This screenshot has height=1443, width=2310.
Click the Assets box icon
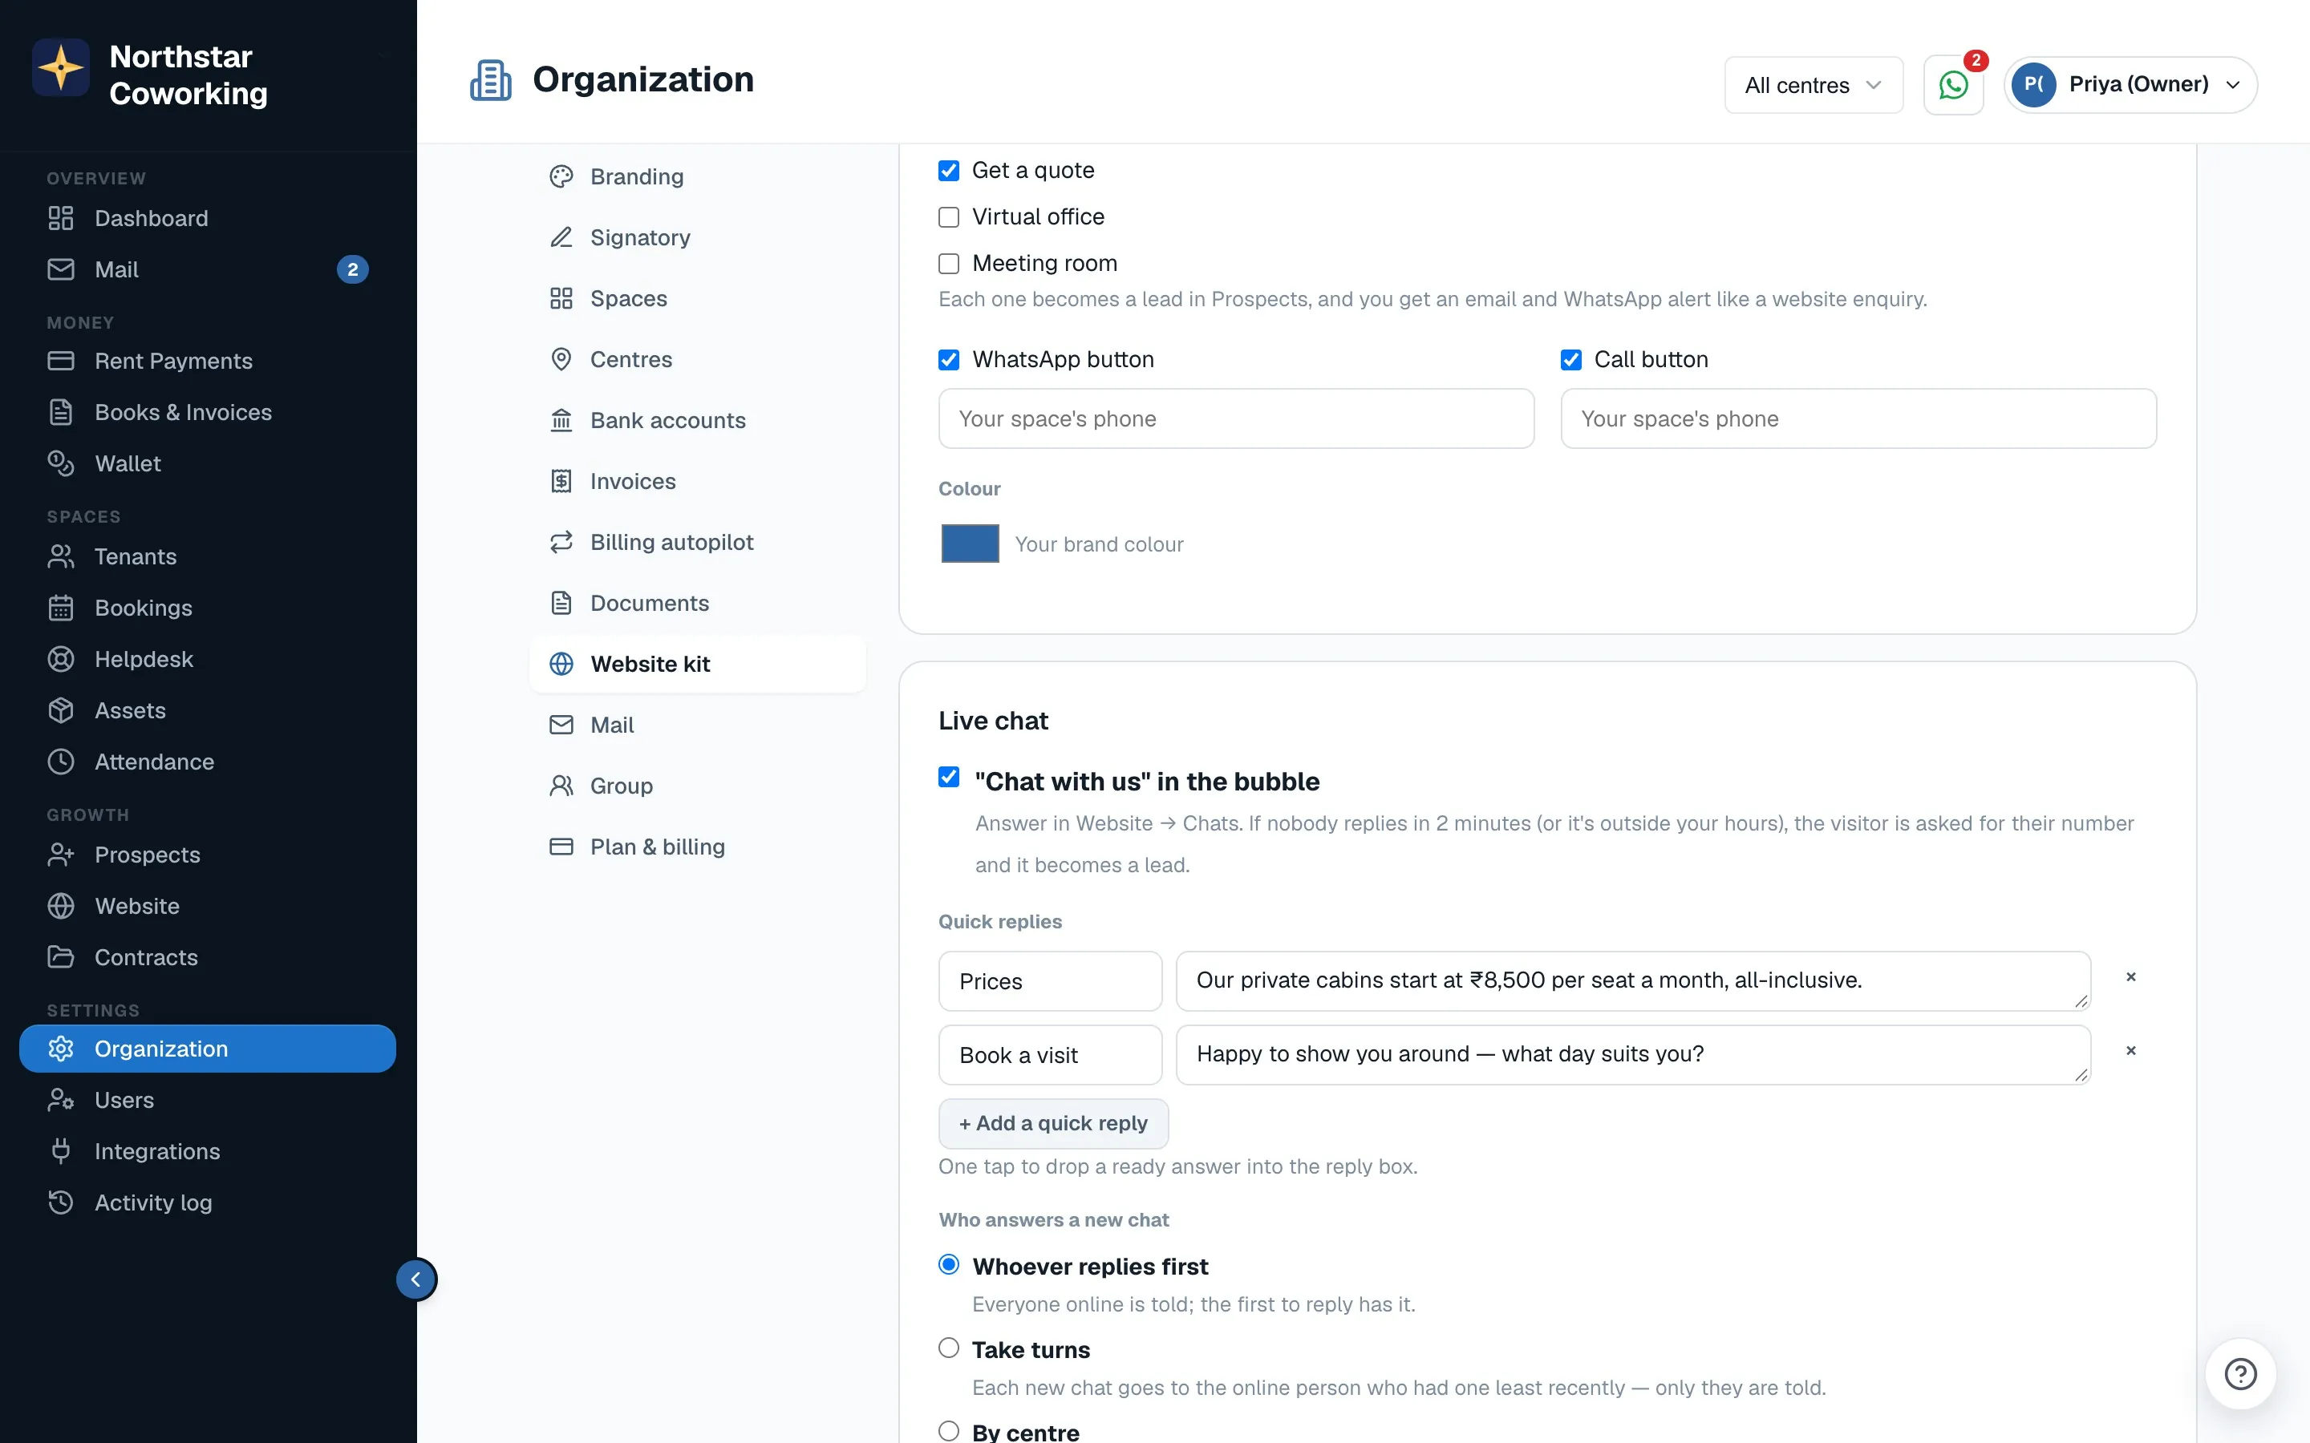(x=61, y=711)
